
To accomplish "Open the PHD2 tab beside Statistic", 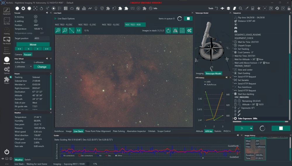I will [227, 131].
